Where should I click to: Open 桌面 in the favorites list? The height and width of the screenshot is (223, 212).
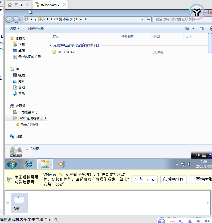pyautogui.click(x=22, y=51)
